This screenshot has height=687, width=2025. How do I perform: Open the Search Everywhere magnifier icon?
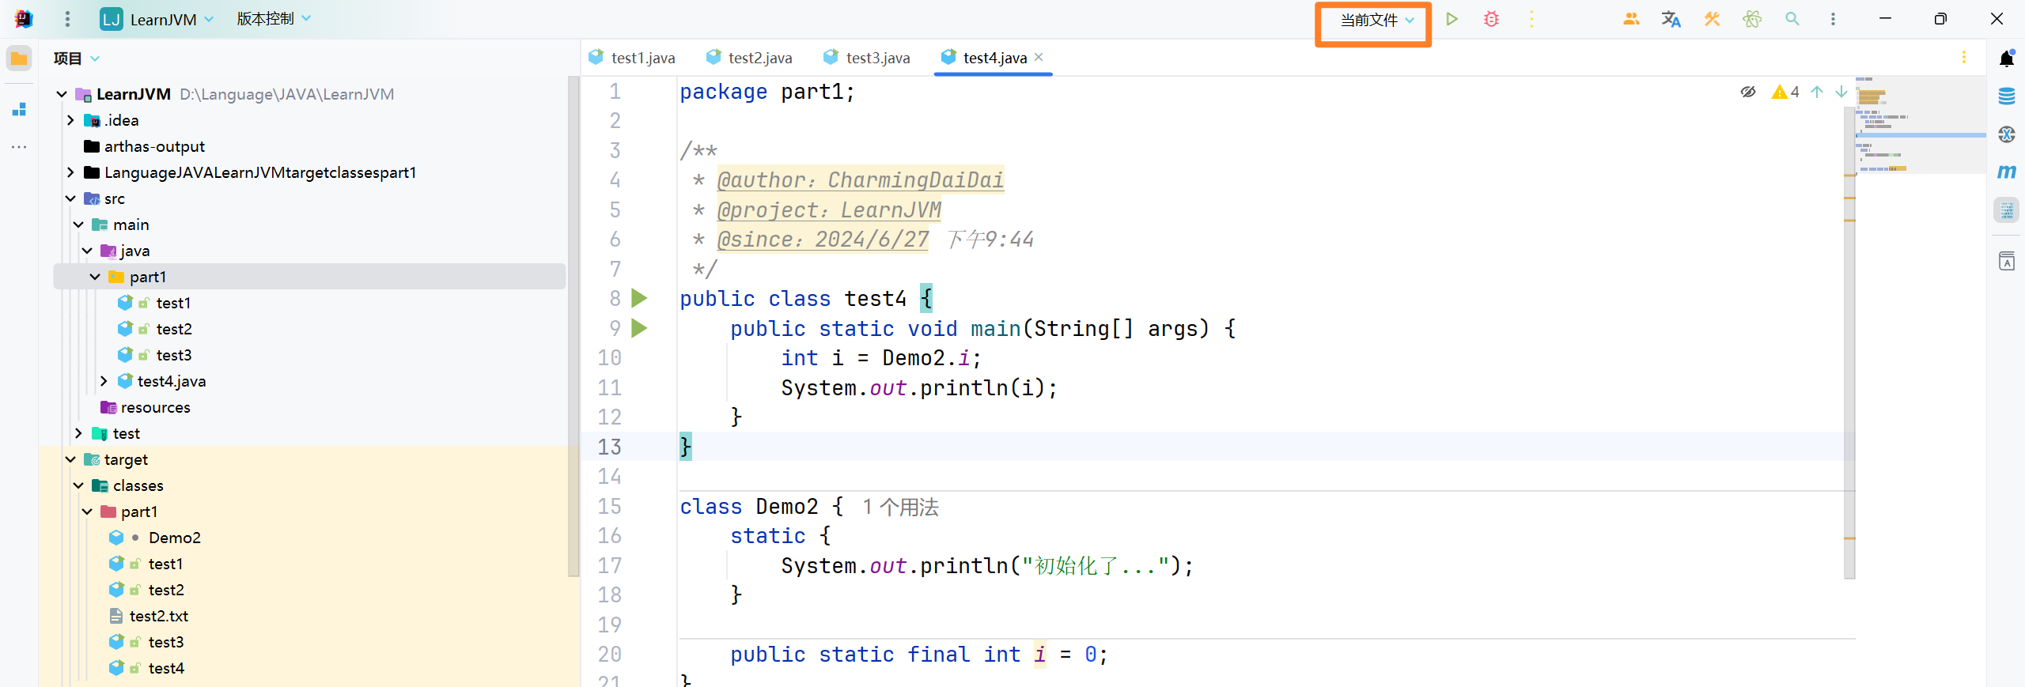coord(1792,19)
